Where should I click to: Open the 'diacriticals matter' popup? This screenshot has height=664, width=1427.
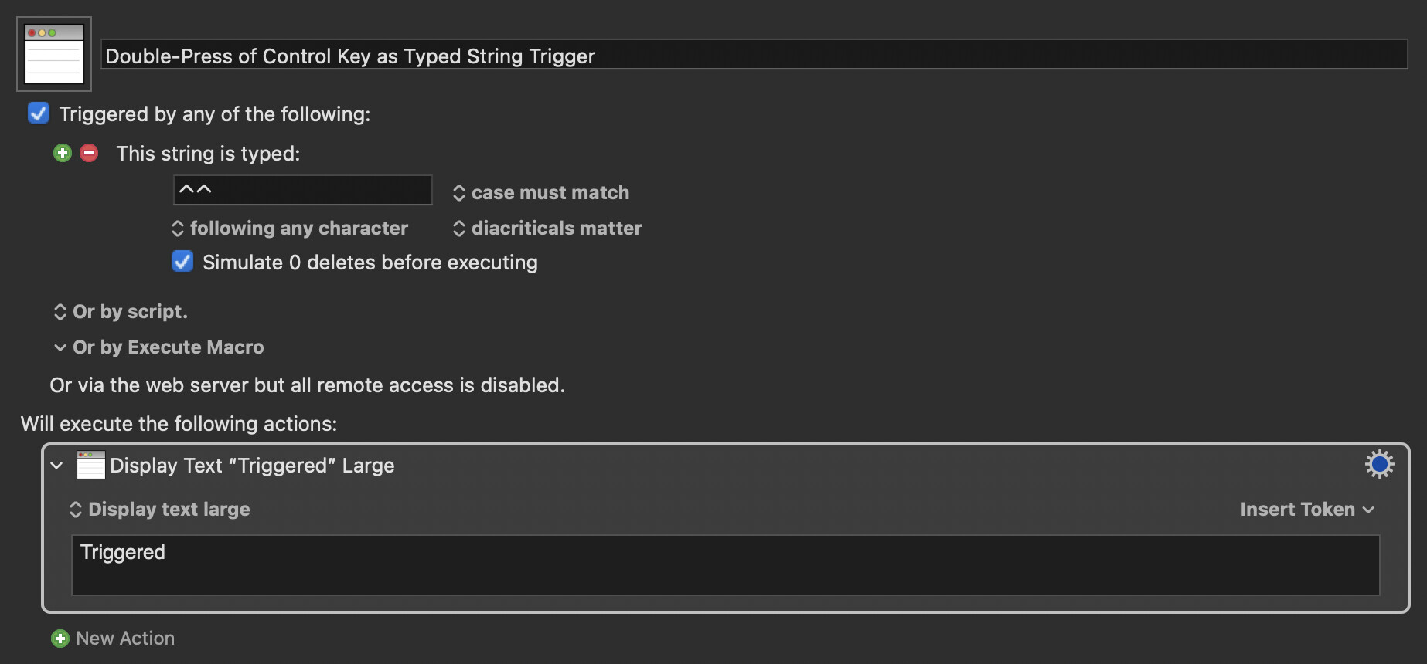[x=547, y=228]
